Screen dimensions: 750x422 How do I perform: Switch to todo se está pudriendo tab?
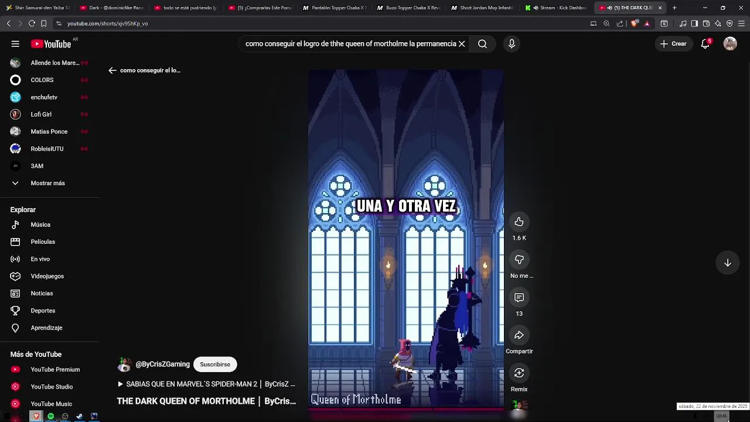click(186, 8)
